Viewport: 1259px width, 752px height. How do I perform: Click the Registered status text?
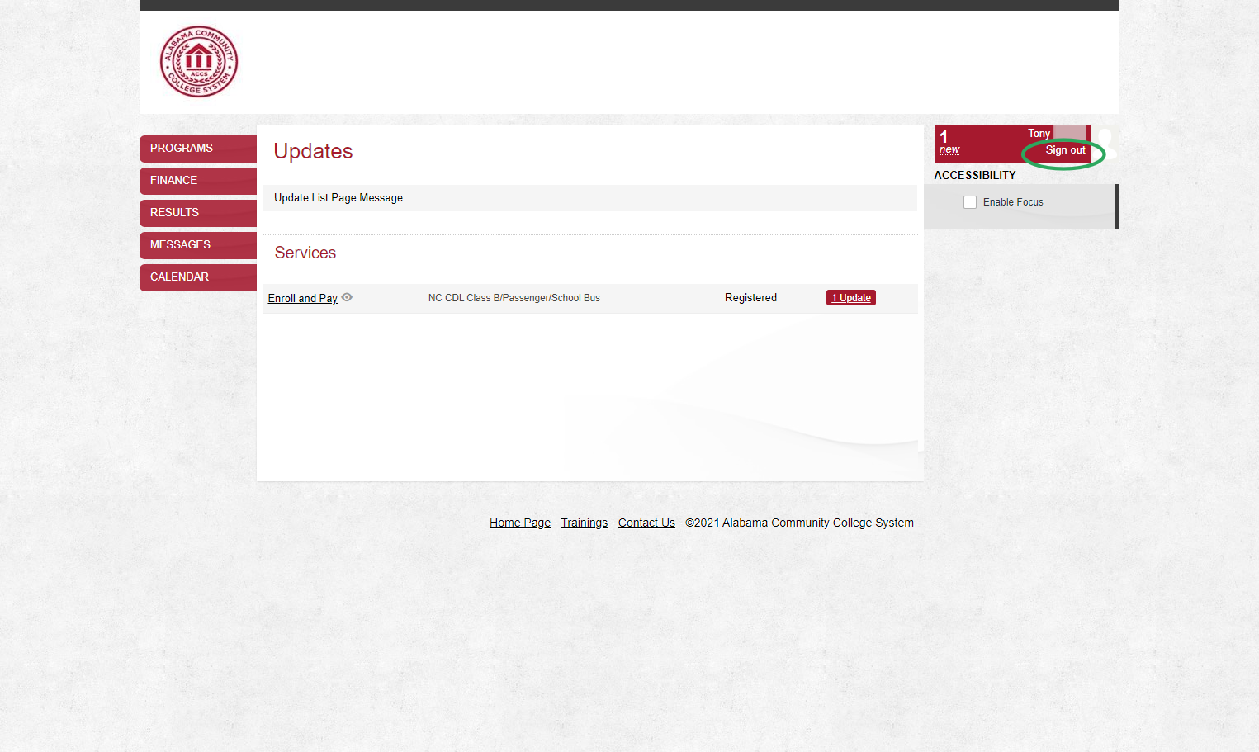(x=750, y=298)
